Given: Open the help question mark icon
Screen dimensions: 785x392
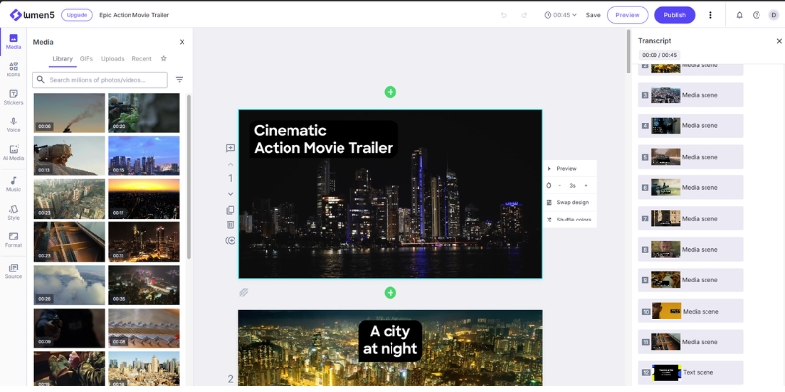Looking at the screenshot, I should [x=757, y=15].
